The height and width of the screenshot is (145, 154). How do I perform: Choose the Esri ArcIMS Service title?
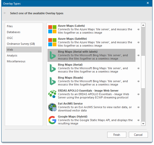pos(70,104)
